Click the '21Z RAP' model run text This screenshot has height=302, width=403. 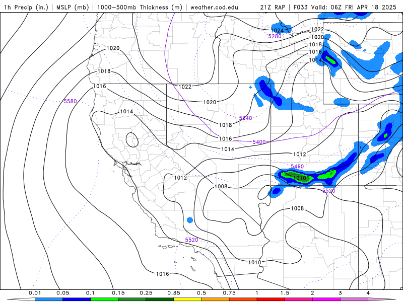coord(273,7)
